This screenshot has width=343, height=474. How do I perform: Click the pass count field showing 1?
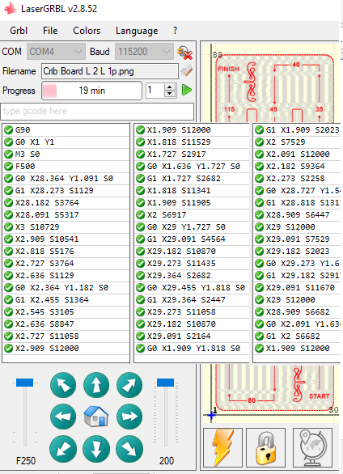[x=155, y=90]
